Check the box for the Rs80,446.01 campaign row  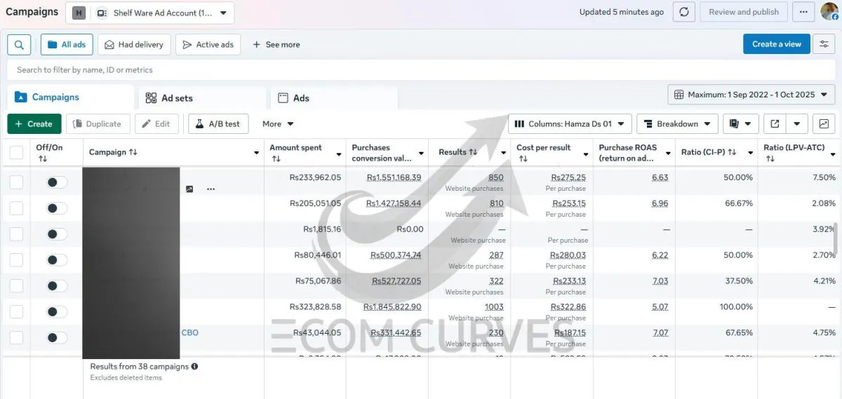coord(16,260)
